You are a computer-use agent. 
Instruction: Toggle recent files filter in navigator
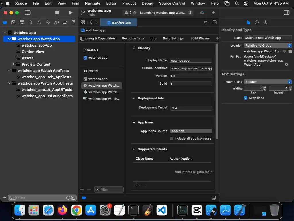point(68,198)
